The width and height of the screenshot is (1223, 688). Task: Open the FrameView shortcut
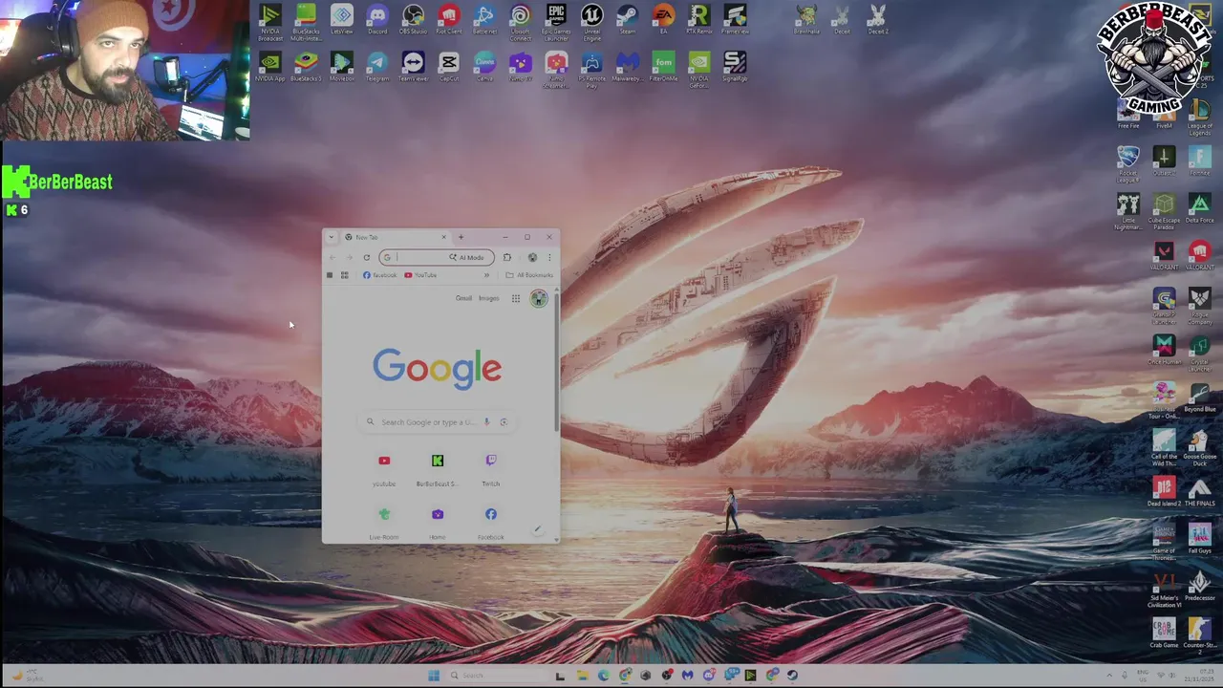click(735, 19)
